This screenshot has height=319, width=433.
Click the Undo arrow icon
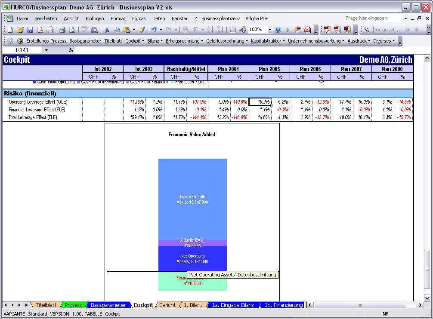(154, 30)
